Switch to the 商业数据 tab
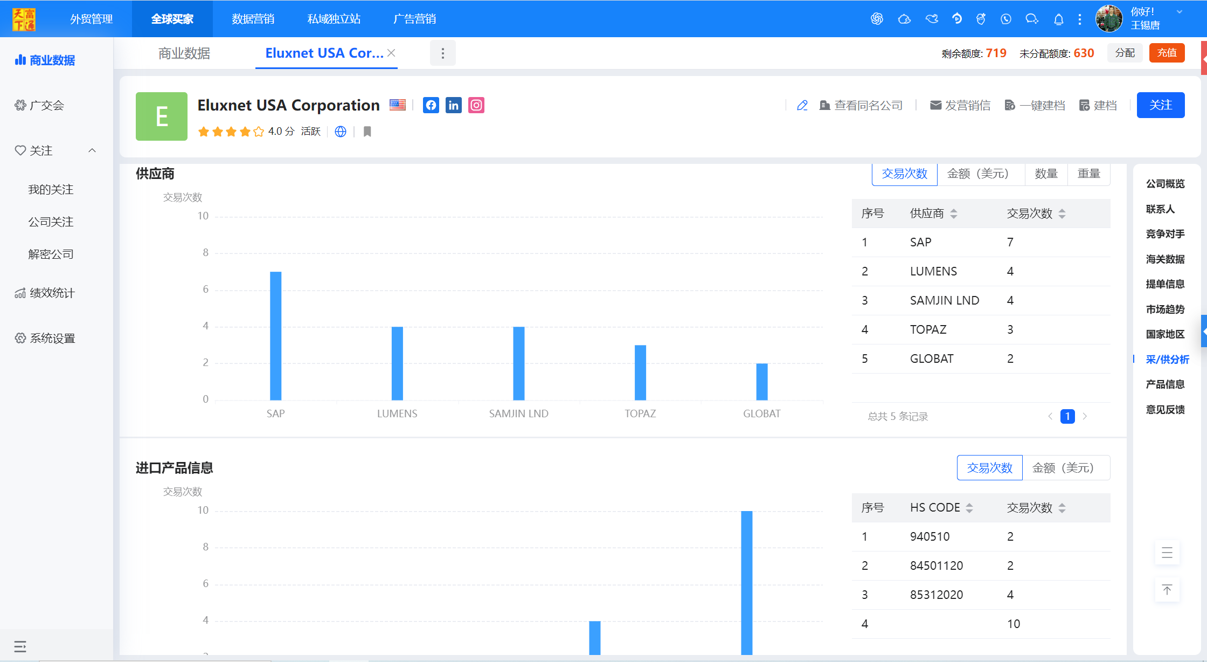The height and width of the screenshot is (662, 1207). (184, 53)
